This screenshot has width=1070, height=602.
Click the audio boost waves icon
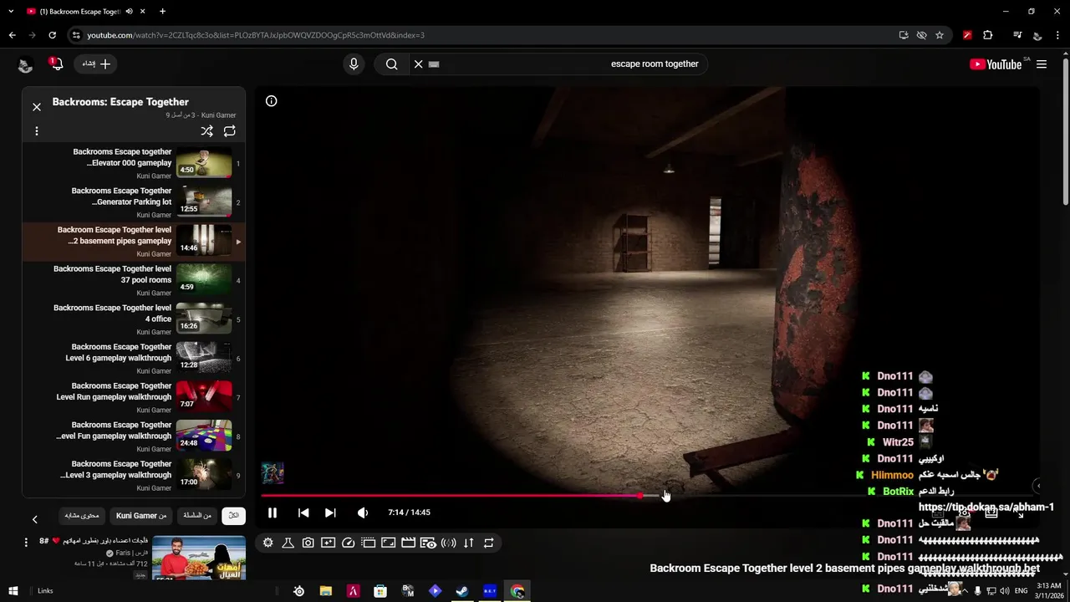(449, 543)
